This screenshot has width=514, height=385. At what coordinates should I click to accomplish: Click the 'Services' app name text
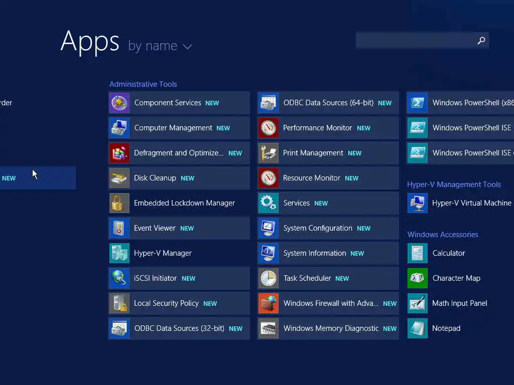coord(296,203)
